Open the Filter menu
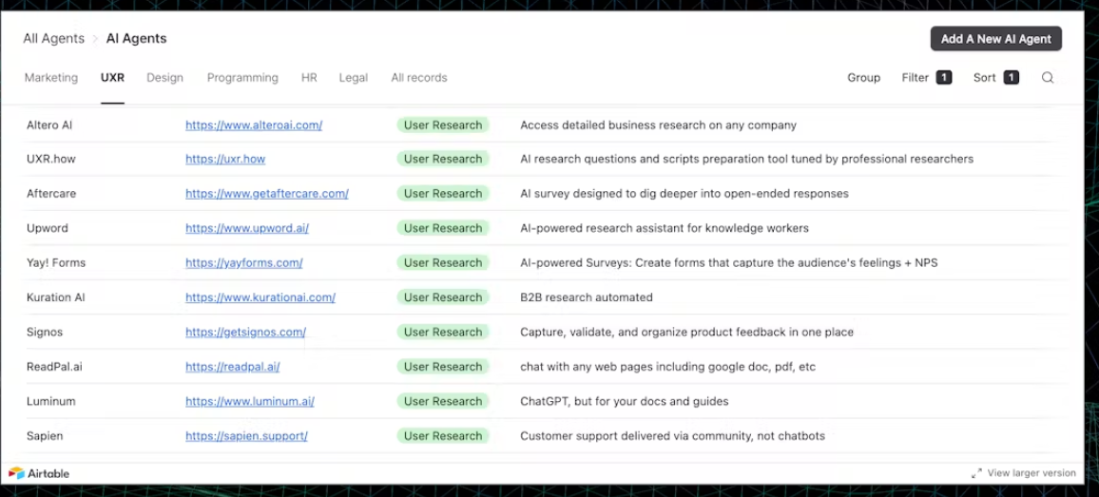1099x497 pixels. tap(927, 78)
